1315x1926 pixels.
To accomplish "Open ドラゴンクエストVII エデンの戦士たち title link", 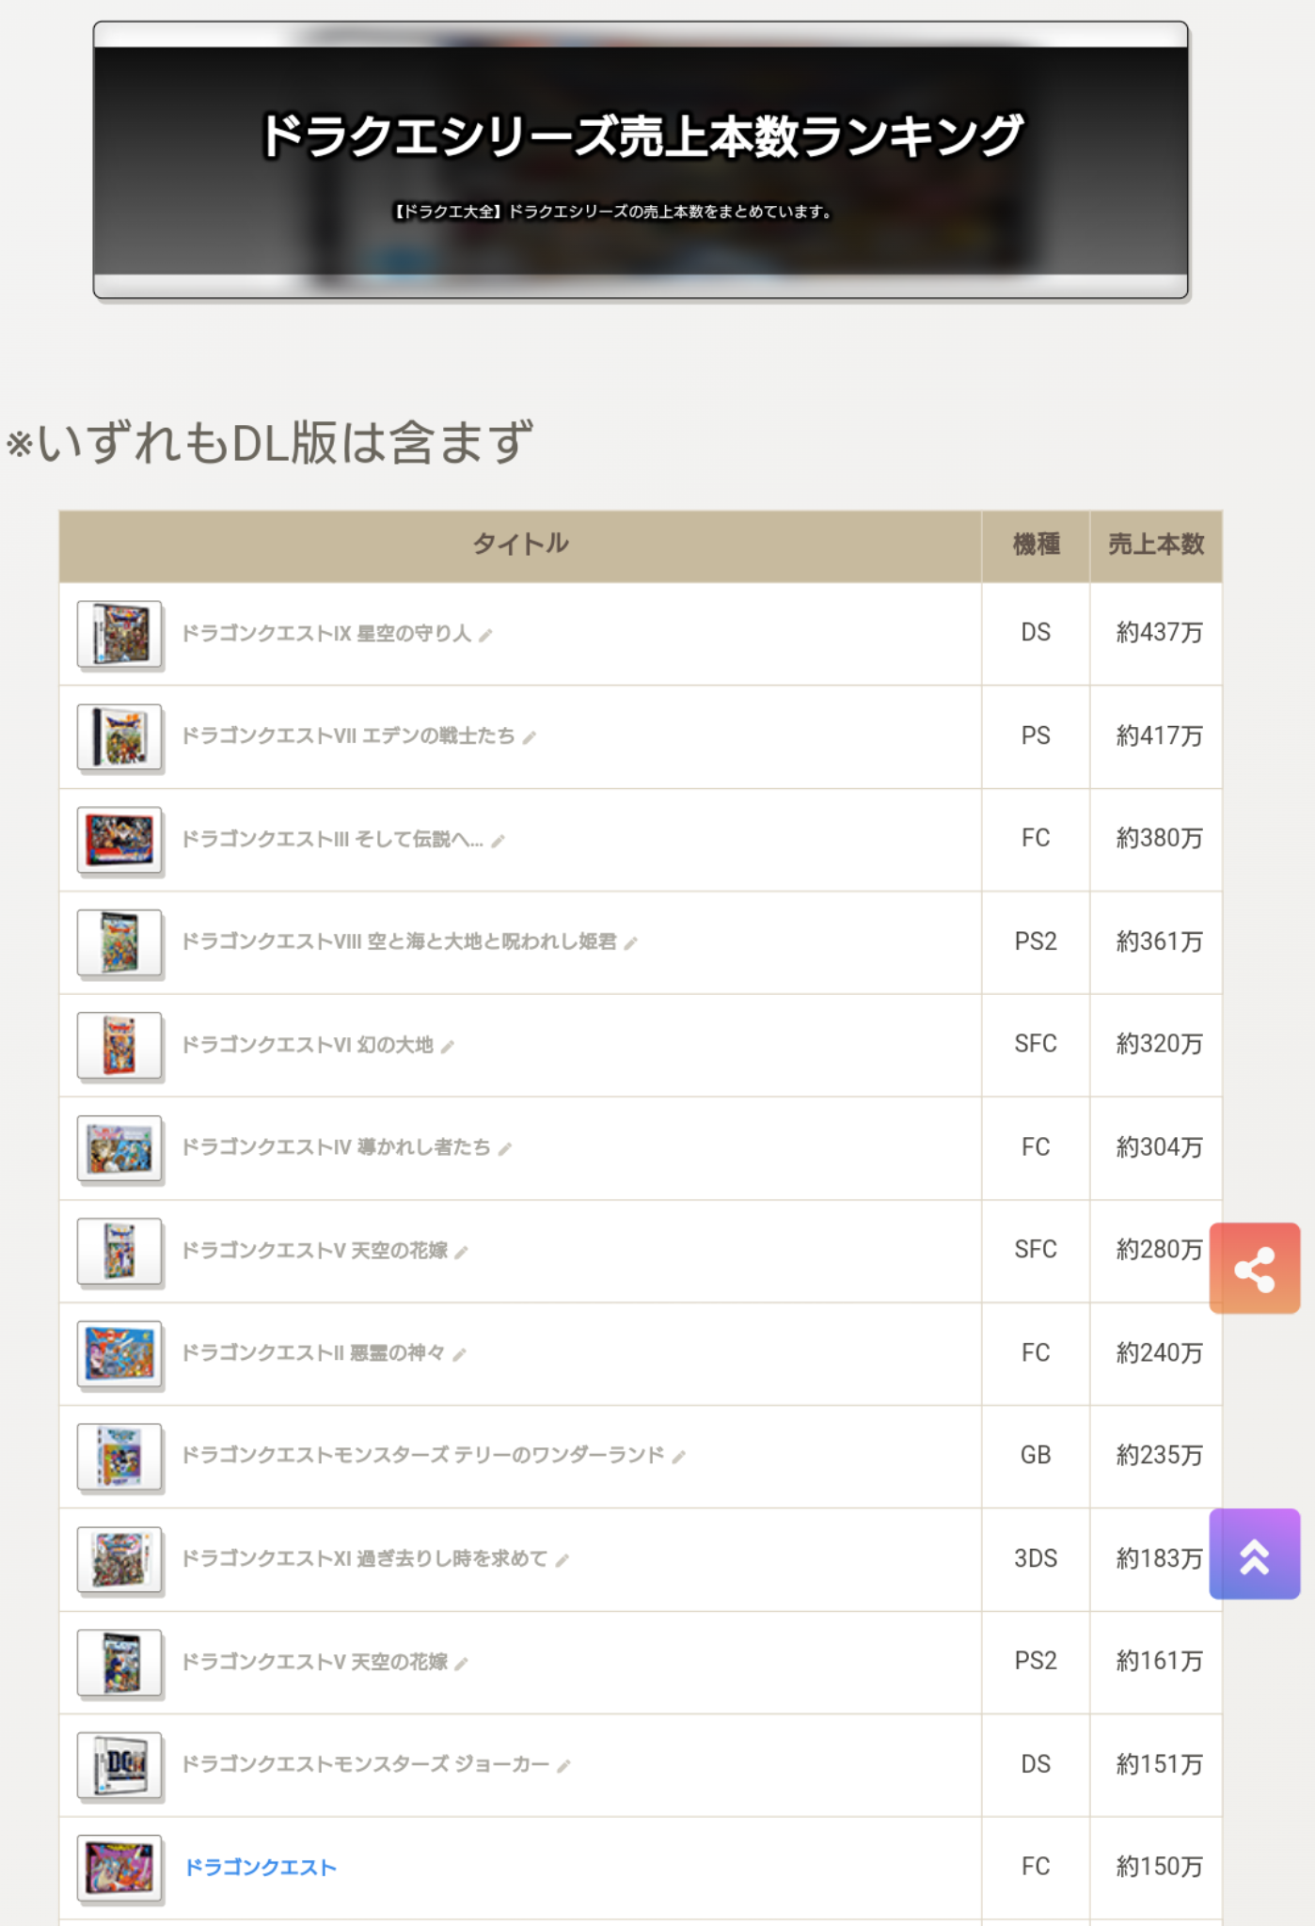I will point(348,735).
